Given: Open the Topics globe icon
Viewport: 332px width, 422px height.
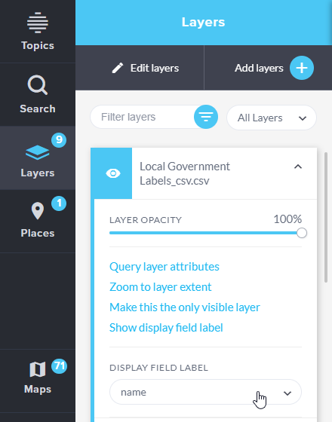Looking at the screenshot, I should [x=38, y=23].
